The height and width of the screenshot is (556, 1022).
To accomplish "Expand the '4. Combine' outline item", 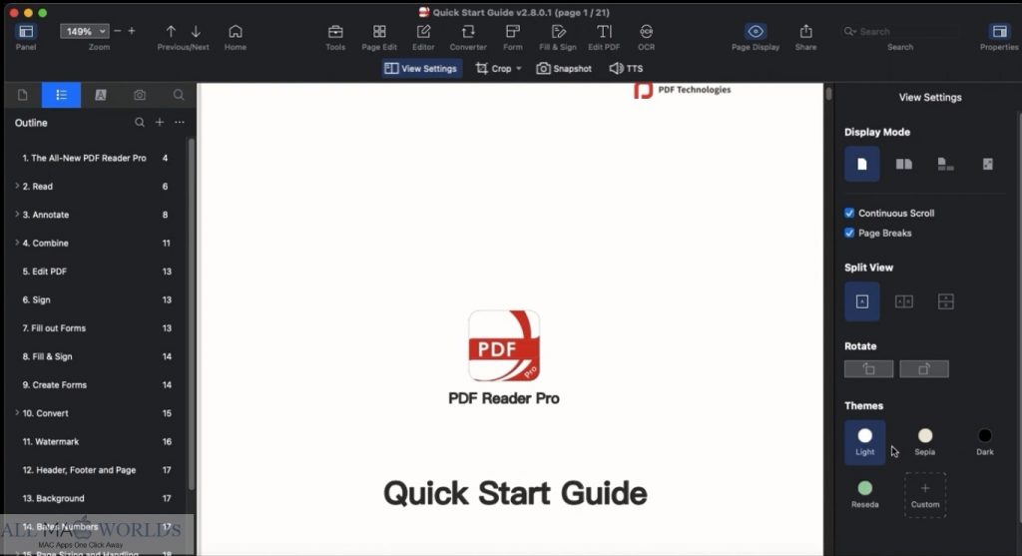I will pyautogui.click(x=16, y=244).
